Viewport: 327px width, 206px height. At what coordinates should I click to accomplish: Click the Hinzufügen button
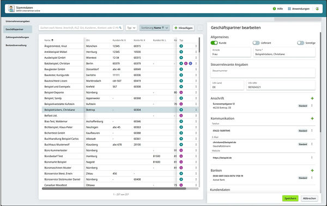(x=183, y=28)
